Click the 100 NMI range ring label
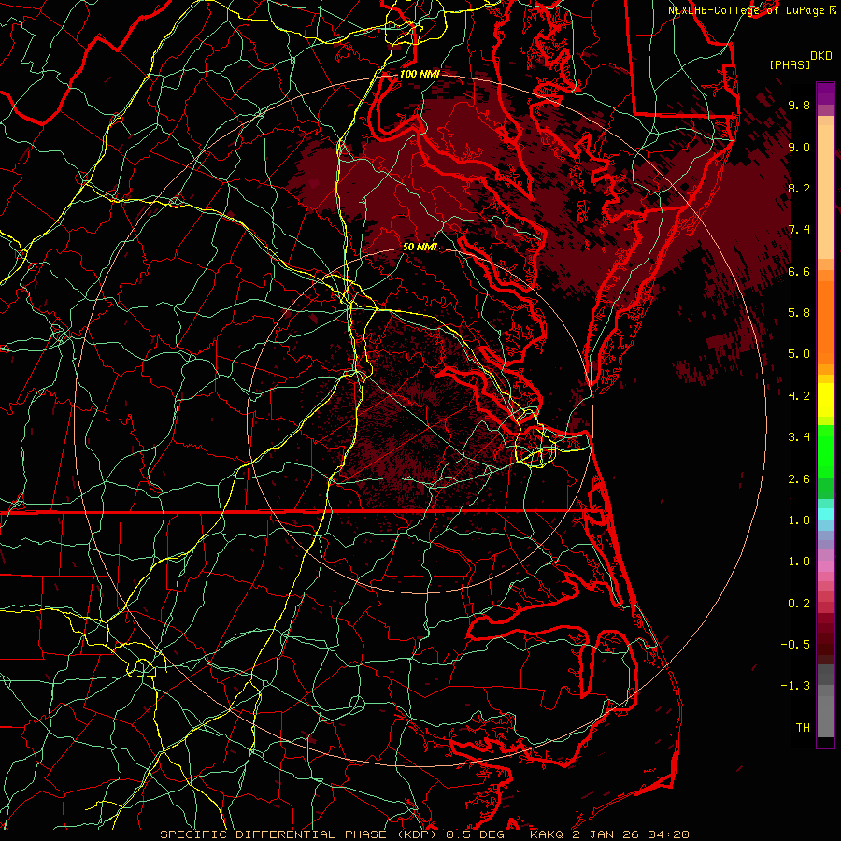841x841 pixels. pyautogui.click(x=420, y=74)
